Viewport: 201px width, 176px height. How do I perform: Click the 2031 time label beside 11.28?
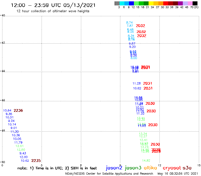(x=147, y=83)
